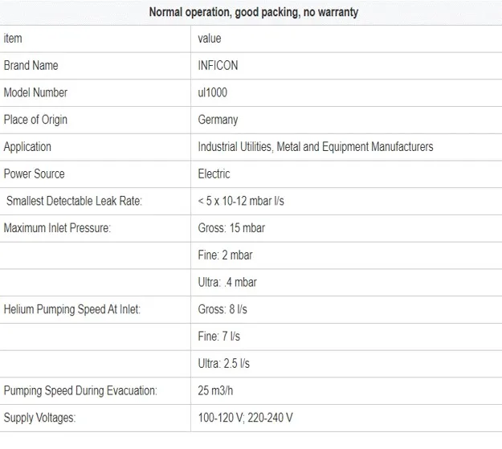Click the Industrial Utilities application value
The image size is (502, 449).
pyautogui.click(x=316, y=147)
